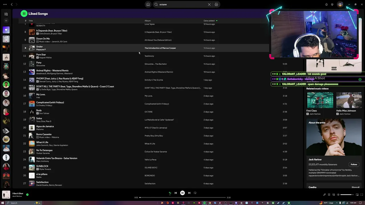Toggle repeat mode
Screen dimensions: 365x205
tap(195, 193)
